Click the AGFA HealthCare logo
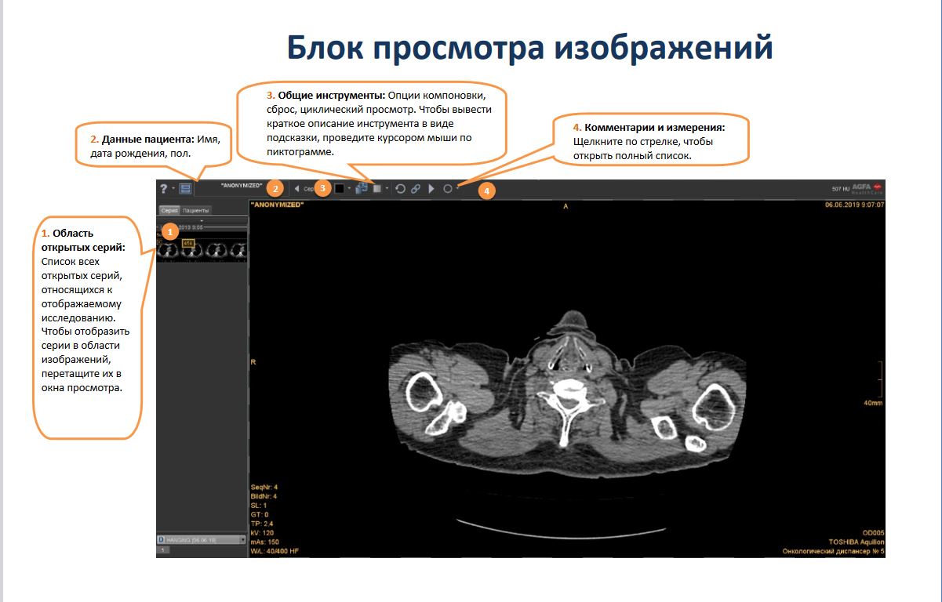 coord(867,189)
